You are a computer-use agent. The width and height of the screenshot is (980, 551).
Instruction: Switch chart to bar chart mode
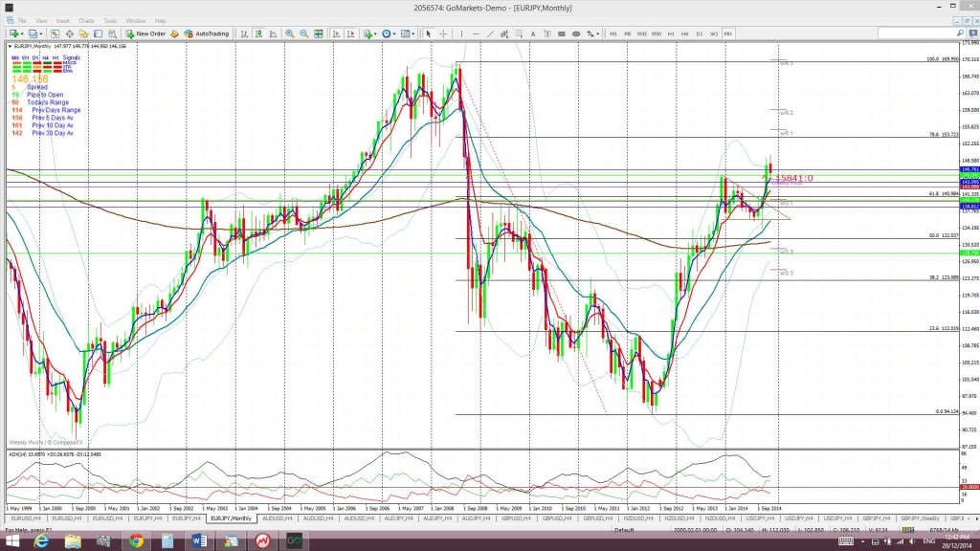tap(244, 33)
